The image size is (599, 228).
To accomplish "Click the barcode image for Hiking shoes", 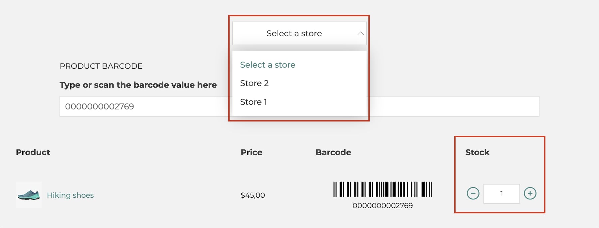I will (383, 189).
